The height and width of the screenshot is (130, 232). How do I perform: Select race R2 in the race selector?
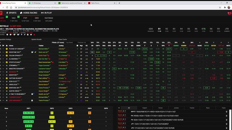coord(167,30)
